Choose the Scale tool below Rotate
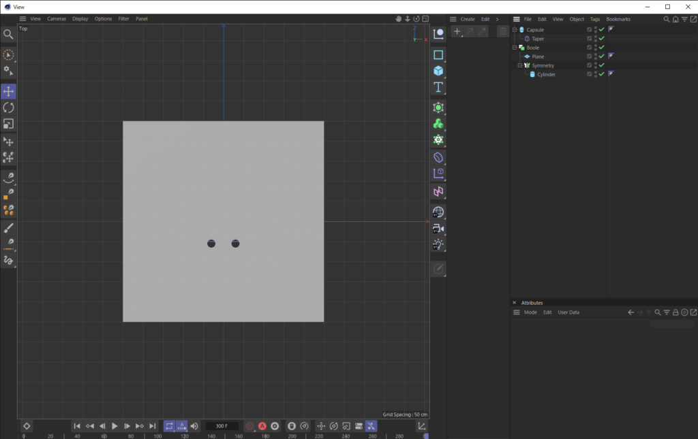 tap(8, 123)
